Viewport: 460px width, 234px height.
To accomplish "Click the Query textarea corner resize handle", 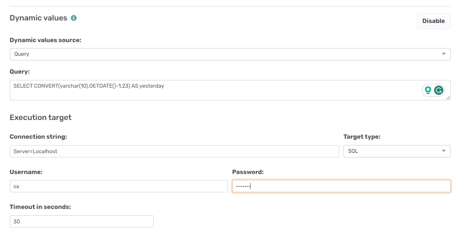I will pyautogui.click(x=448, y=98).
